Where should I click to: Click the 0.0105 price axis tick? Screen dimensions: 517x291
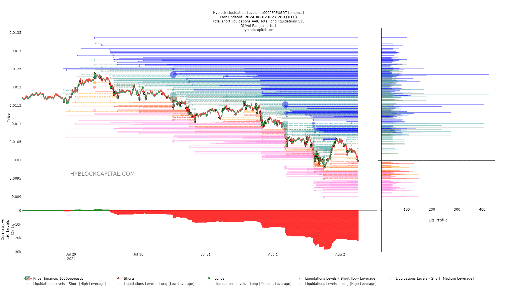click(x=15, y=142)
